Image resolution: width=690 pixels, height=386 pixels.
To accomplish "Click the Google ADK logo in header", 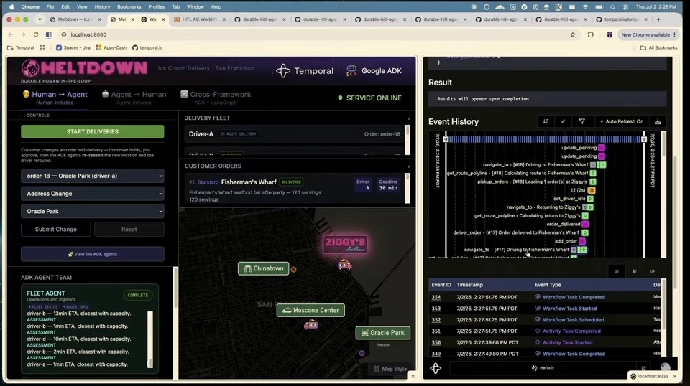I will pos(374,71).
